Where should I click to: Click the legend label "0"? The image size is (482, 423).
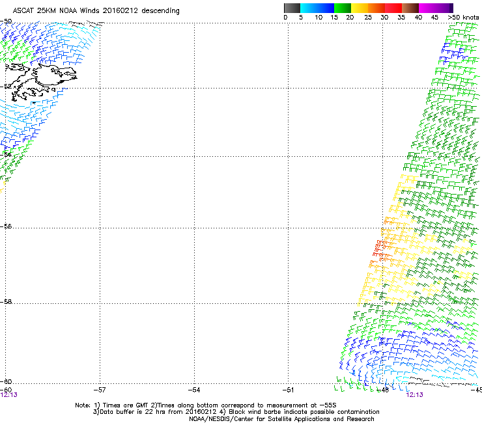tap(285, 18)
